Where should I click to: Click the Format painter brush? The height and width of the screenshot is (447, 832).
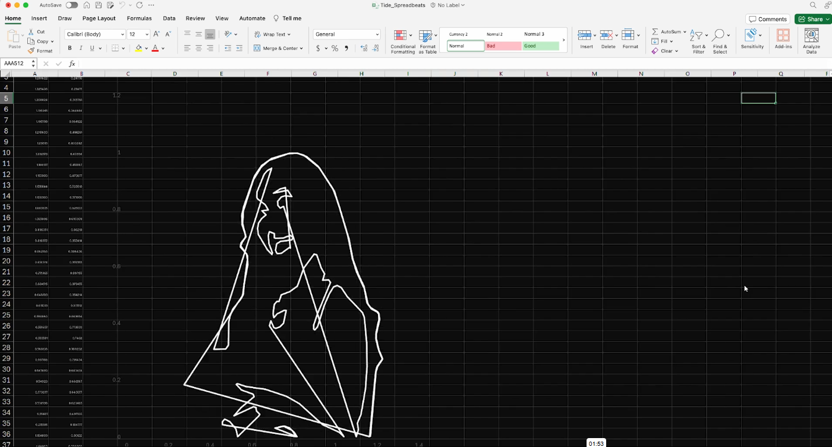point(40,51)
